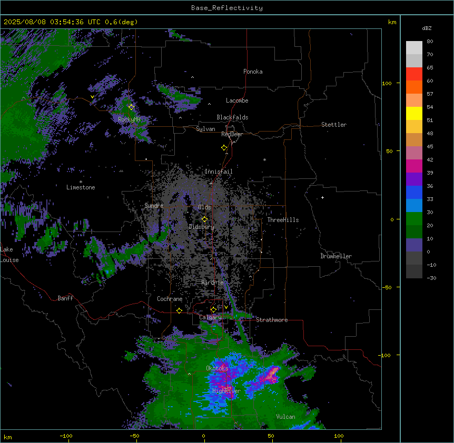
Task: Select the Olds label
Action: [204, 207]
